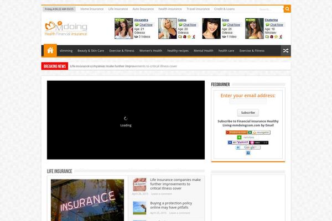Viewport: 332px width, 221px height.
Task: Click the message icon under Galina's profile
Action: 180,37
